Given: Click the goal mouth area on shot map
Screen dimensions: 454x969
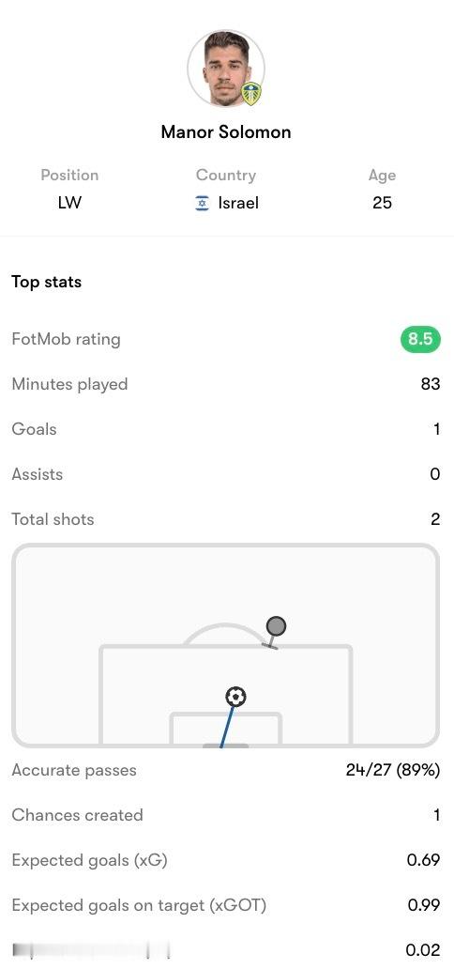Looking at the screenshot, I should pos(226,746).
